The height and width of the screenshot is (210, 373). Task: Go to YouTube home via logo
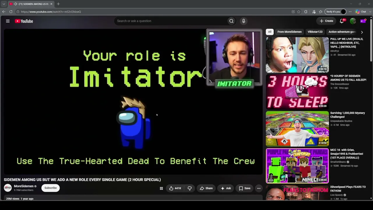(24, 21)
